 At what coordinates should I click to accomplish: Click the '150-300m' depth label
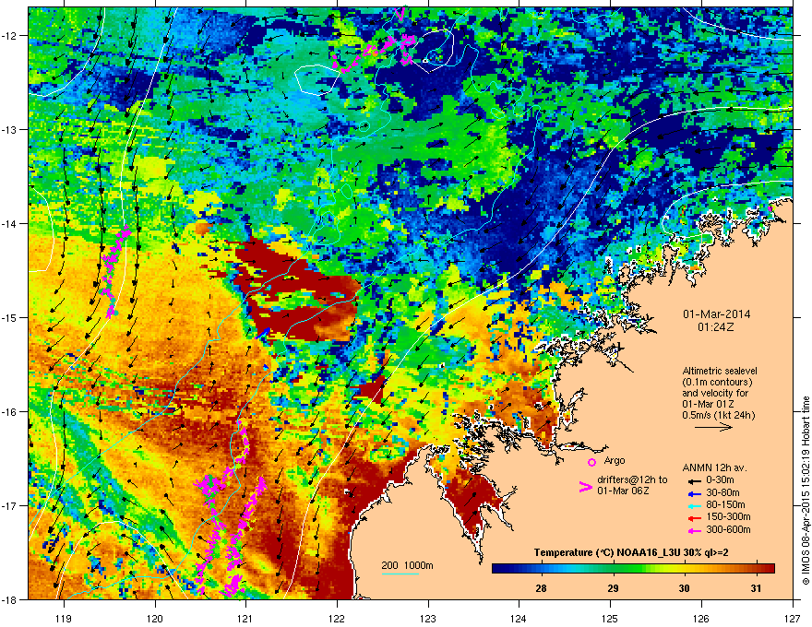click(728, 517)
